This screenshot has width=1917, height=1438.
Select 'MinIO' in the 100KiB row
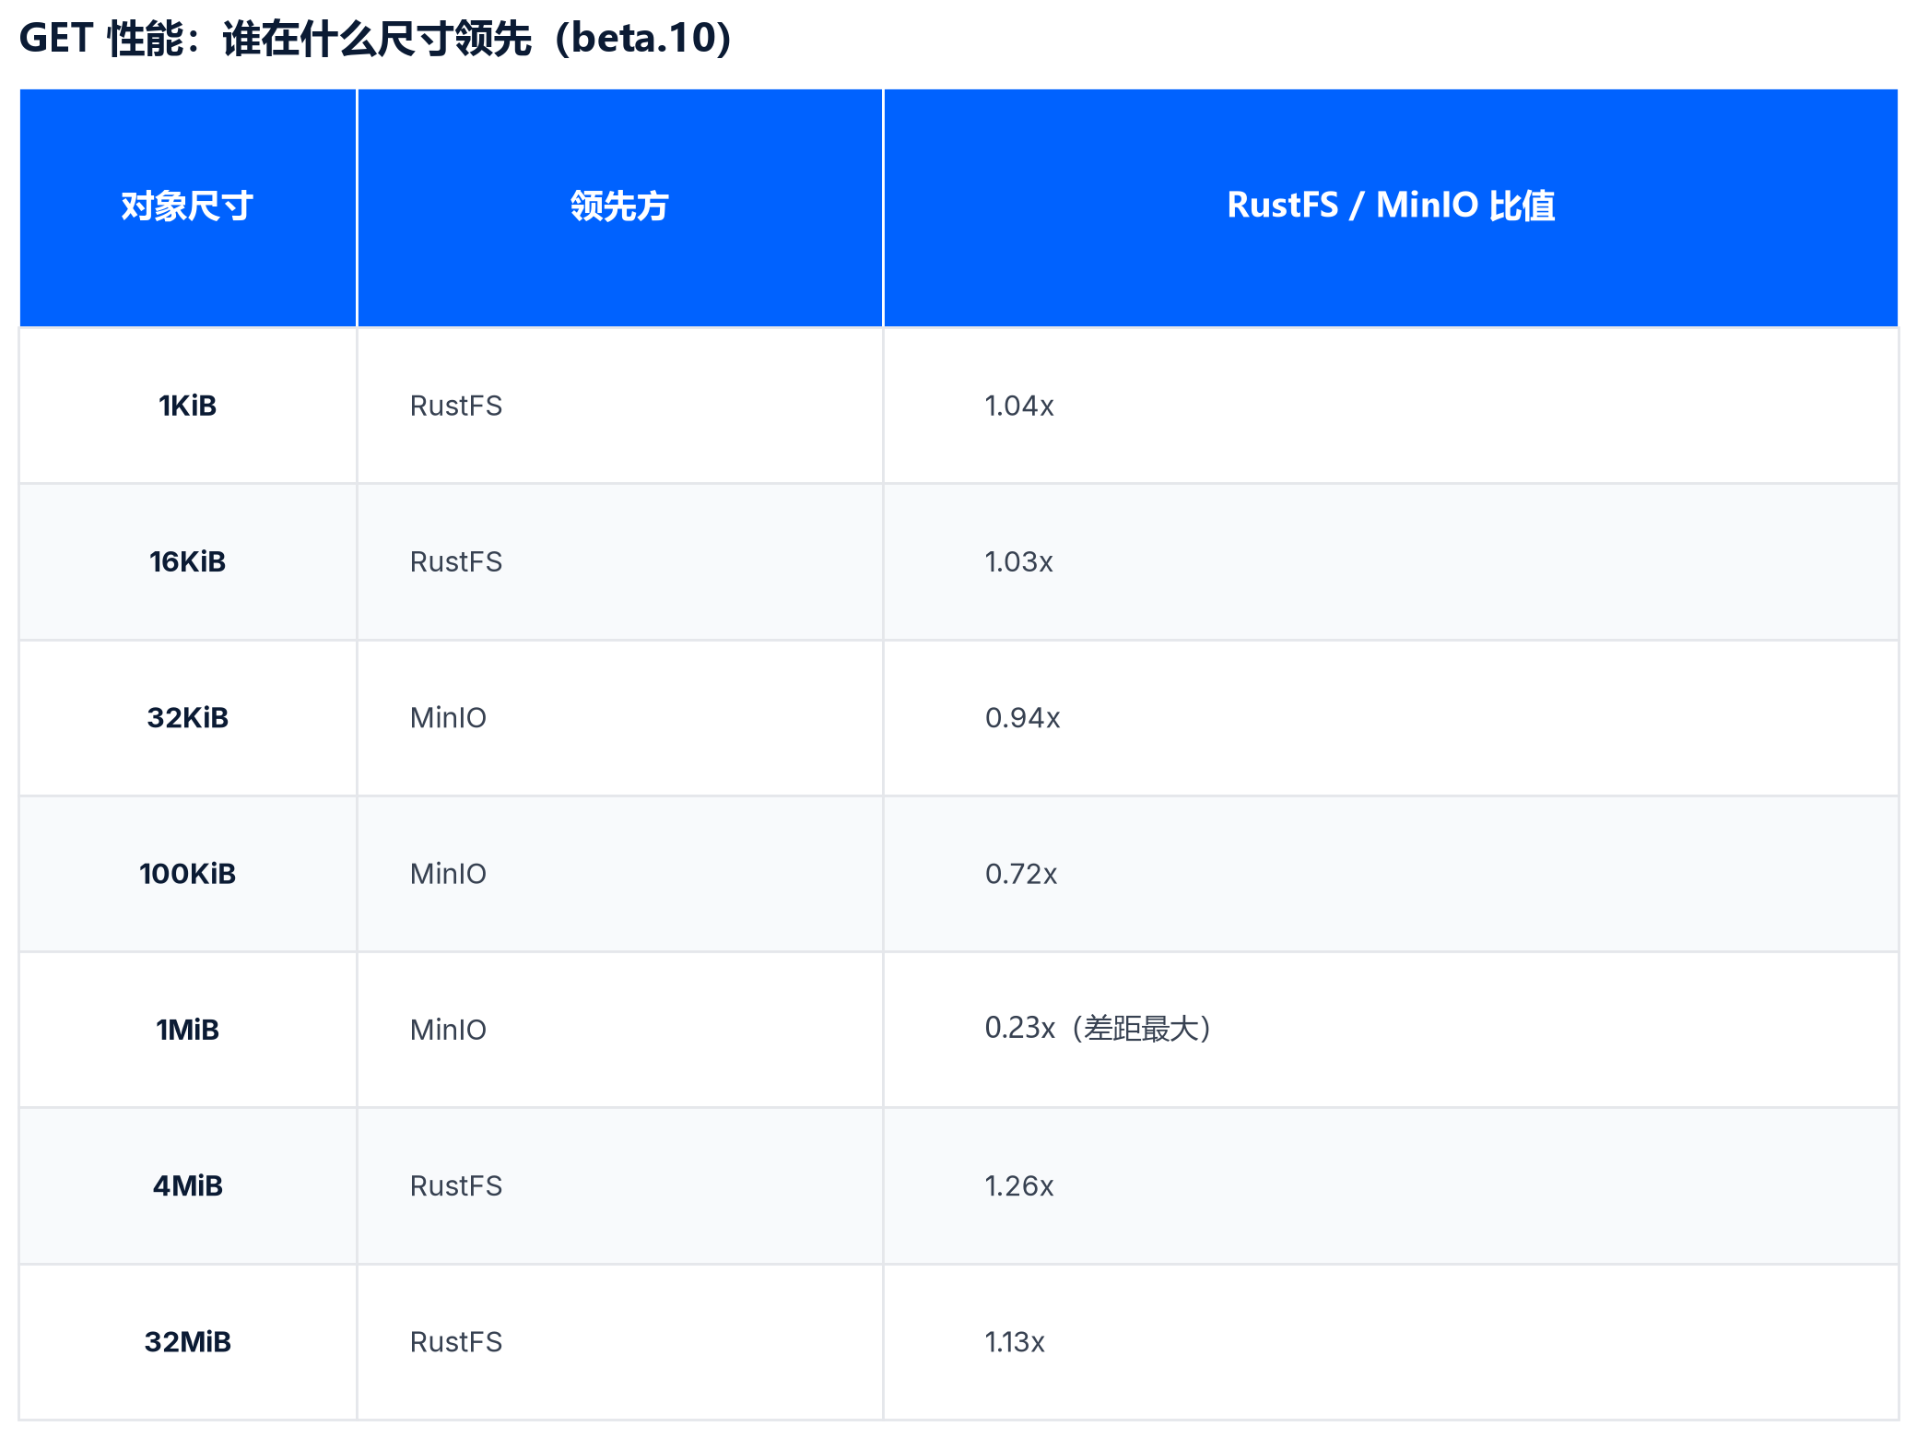(x=448, y=873)
